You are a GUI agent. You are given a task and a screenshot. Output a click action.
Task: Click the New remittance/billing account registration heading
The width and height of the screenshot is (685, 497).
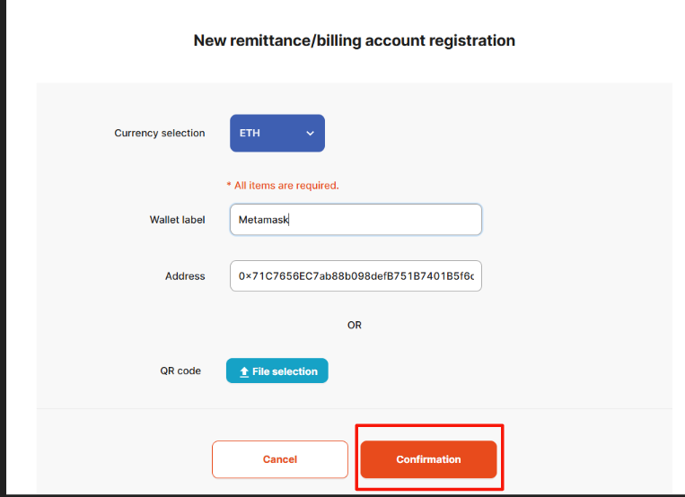point(355,40)
